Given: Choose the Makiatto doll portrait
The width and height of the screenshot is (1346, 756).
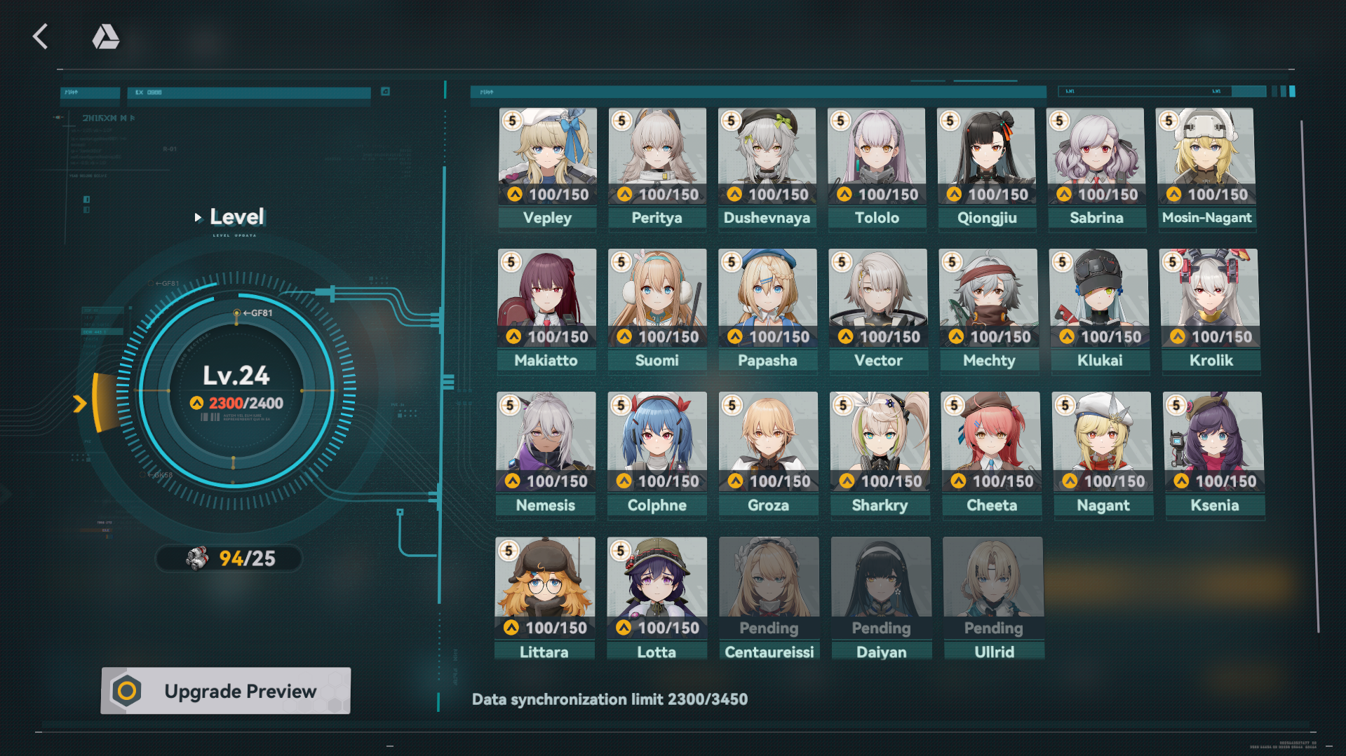Looking at the screenshot, I should click(x=547, y=298).
